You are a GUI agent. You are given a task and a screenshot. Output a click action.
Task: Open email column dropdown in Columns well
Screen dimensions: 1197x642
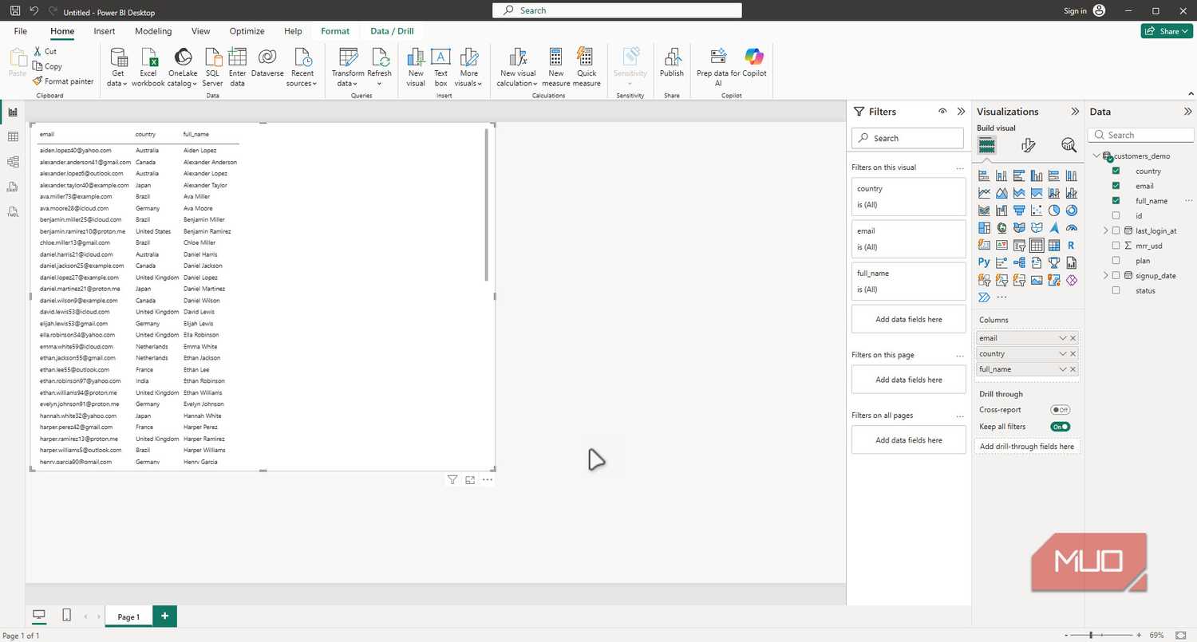[1062, 338]
